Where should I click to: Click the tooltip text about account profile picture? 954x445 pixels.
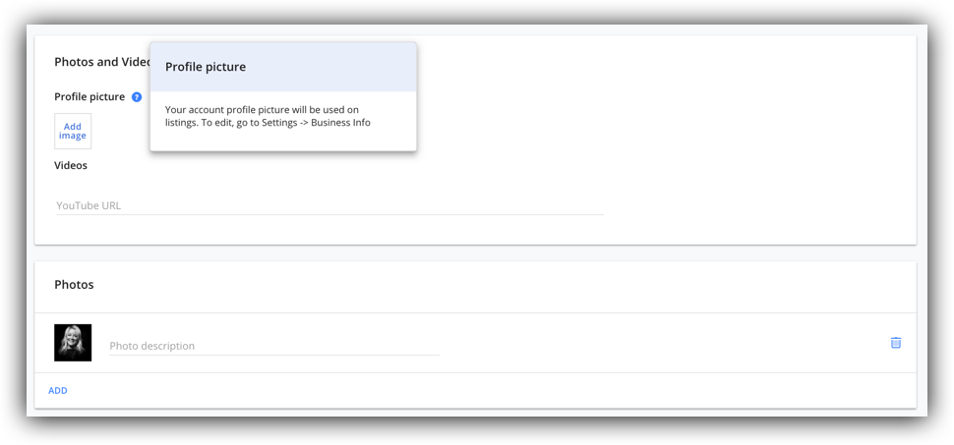(268, 116)
